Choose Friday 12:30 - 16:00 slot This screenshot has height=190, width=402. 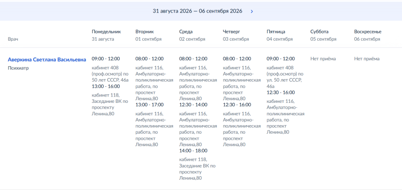coord(281,93)
